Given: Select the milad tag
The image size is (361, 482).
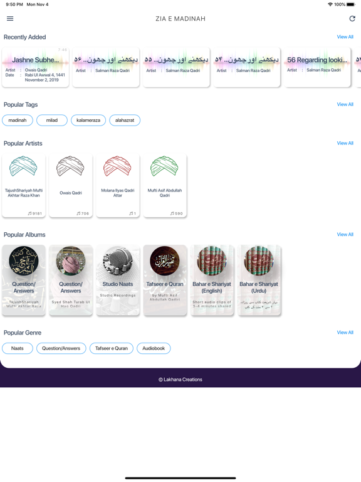Looking at the screenshot, I should [52, 120].
